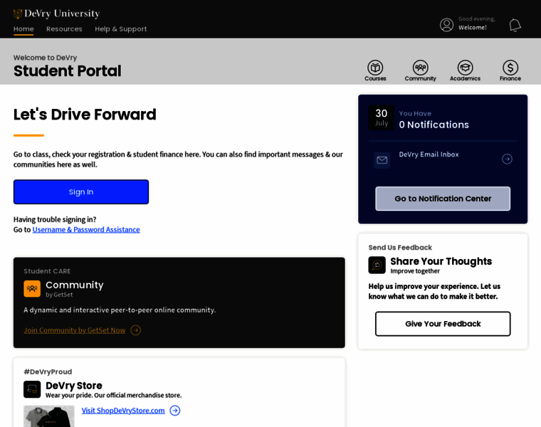
Task: Click the 'DeVry Store' heading
Action: (74, 386)
